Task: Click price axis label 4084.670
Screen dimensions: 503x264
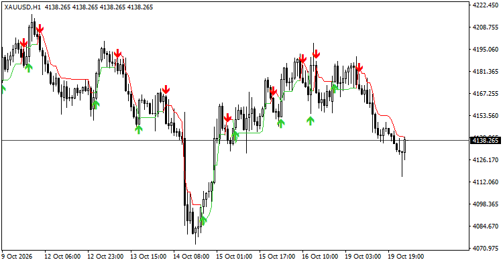Action: coord(486,226)
